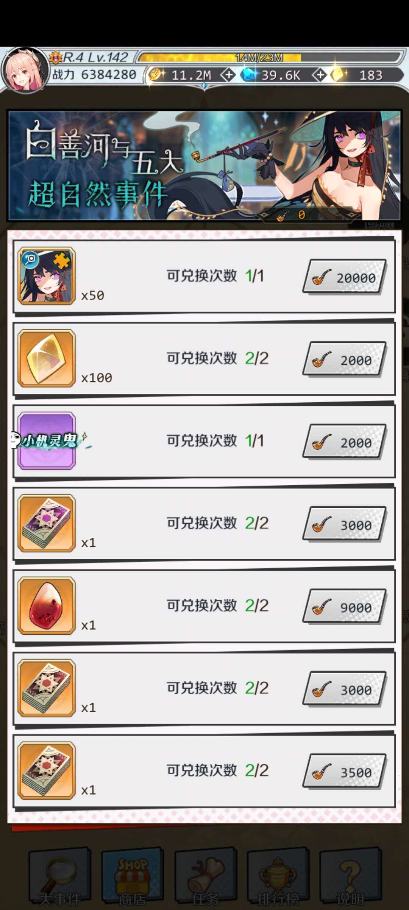
Task: Select the purple tarot card deck icon
Action: (47, 523)
